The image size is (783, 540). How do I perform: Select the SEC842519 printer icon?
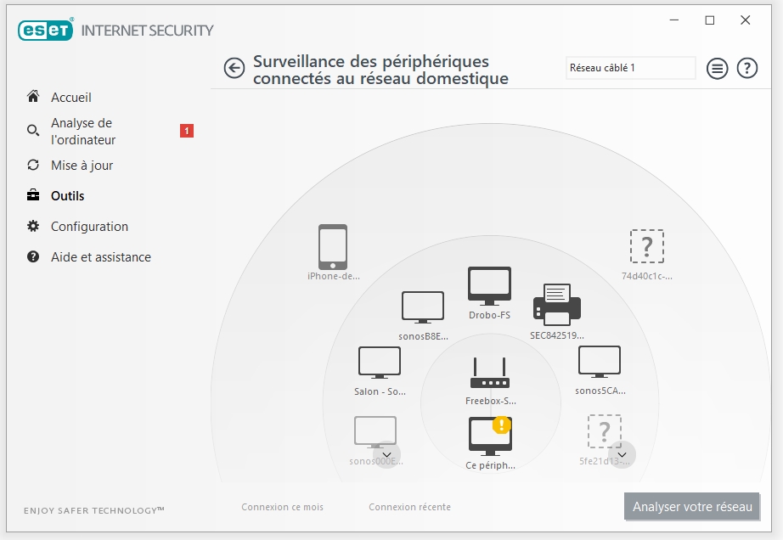(x=557, y=305)
